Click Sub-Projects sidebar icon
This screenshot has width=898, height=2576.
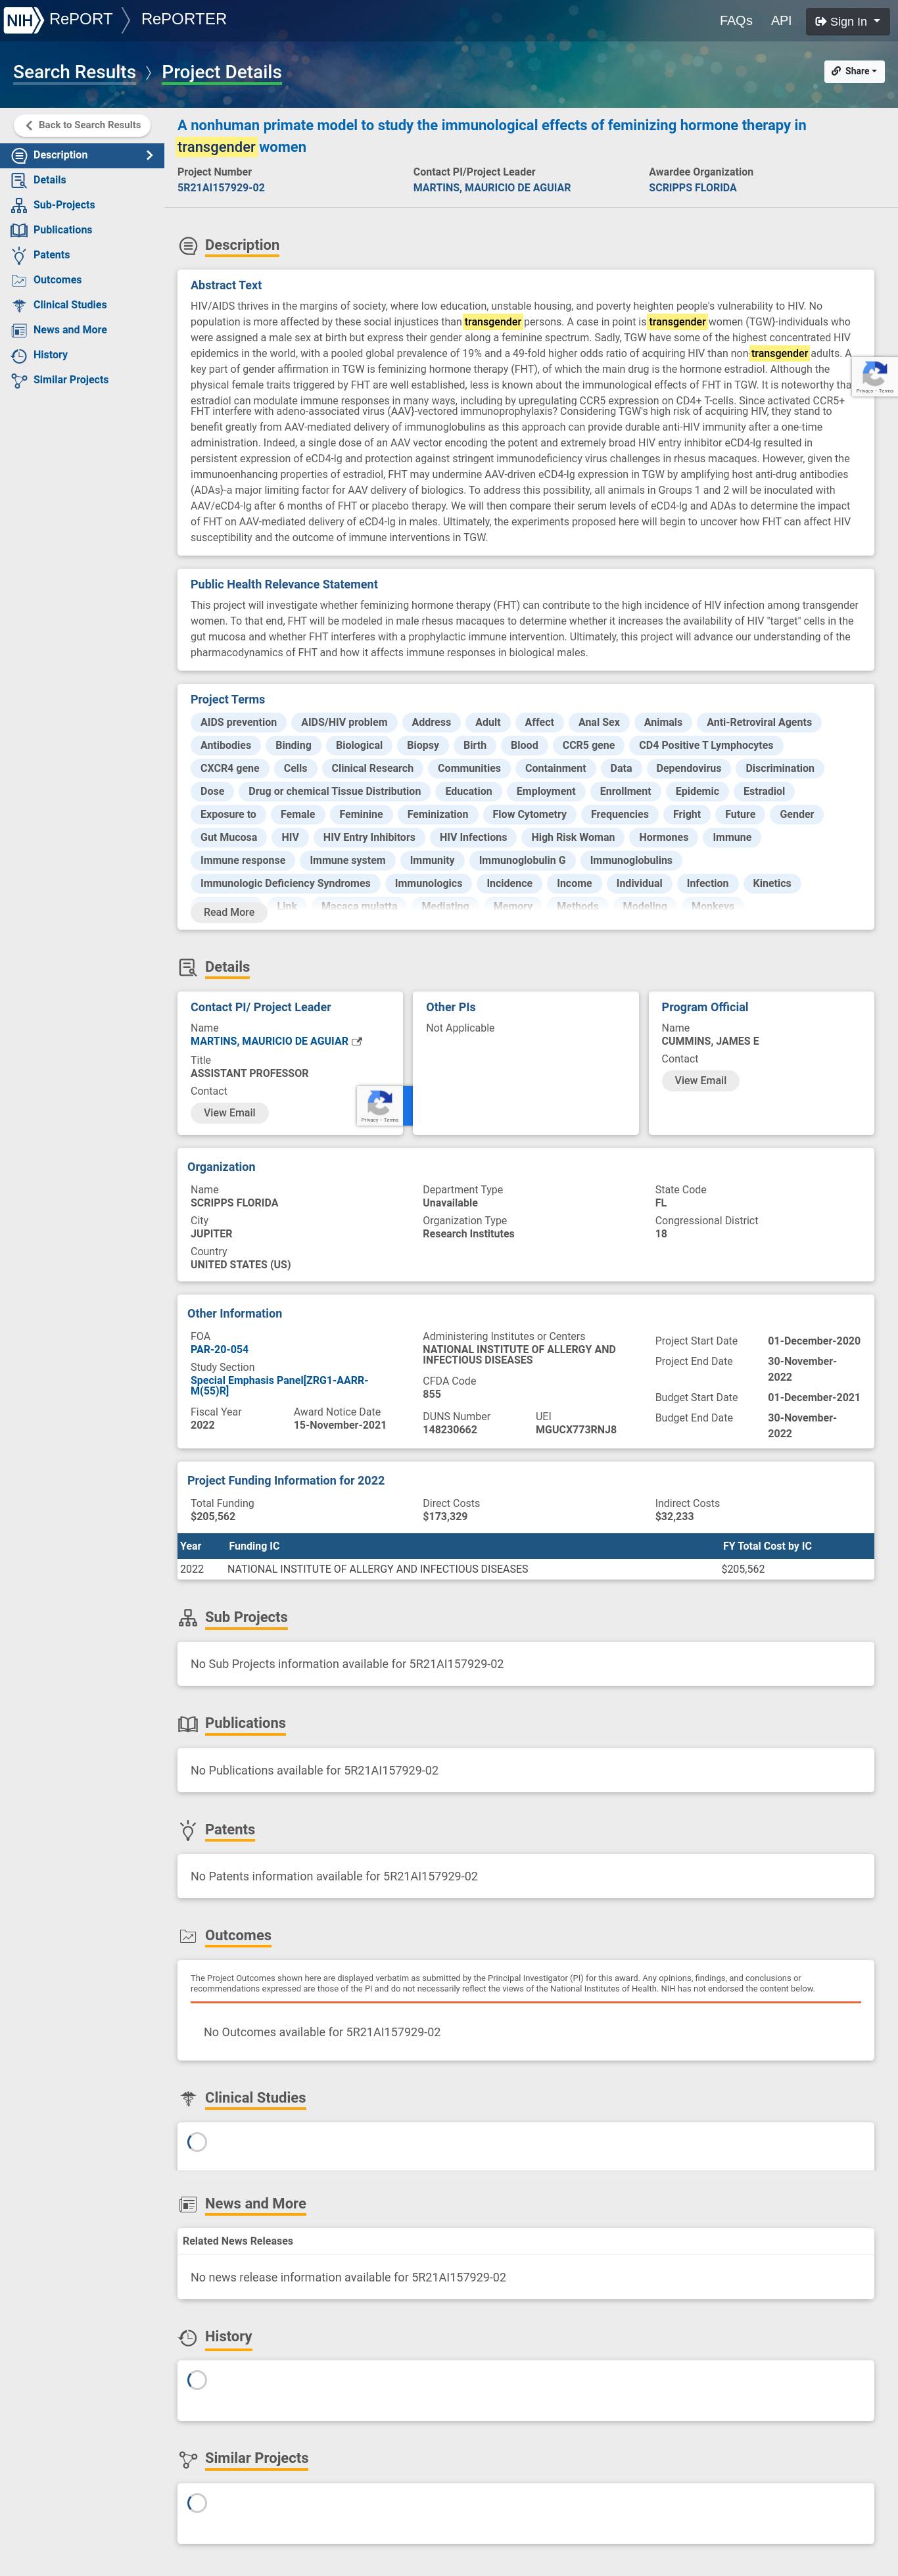tap(19, 205)
